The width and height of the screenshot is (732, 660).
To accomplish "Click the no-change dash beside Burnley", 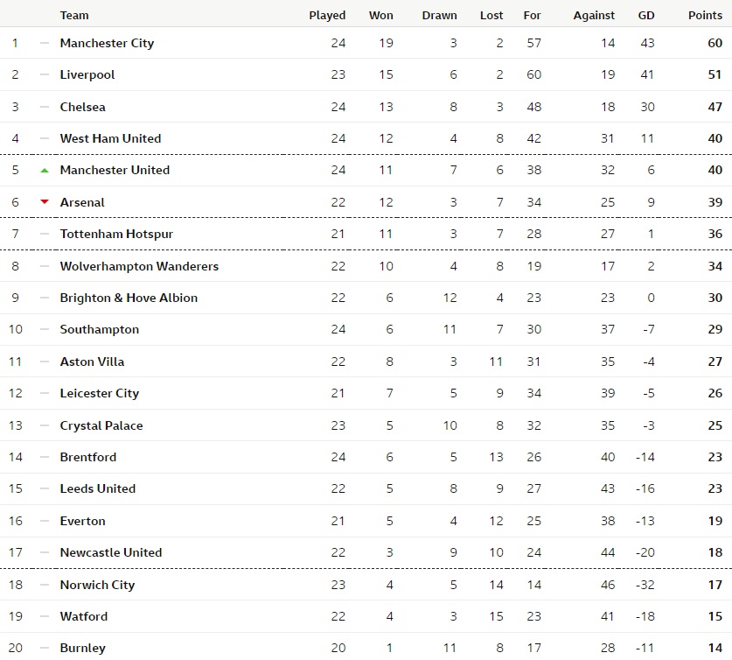I will click(45, 648).
